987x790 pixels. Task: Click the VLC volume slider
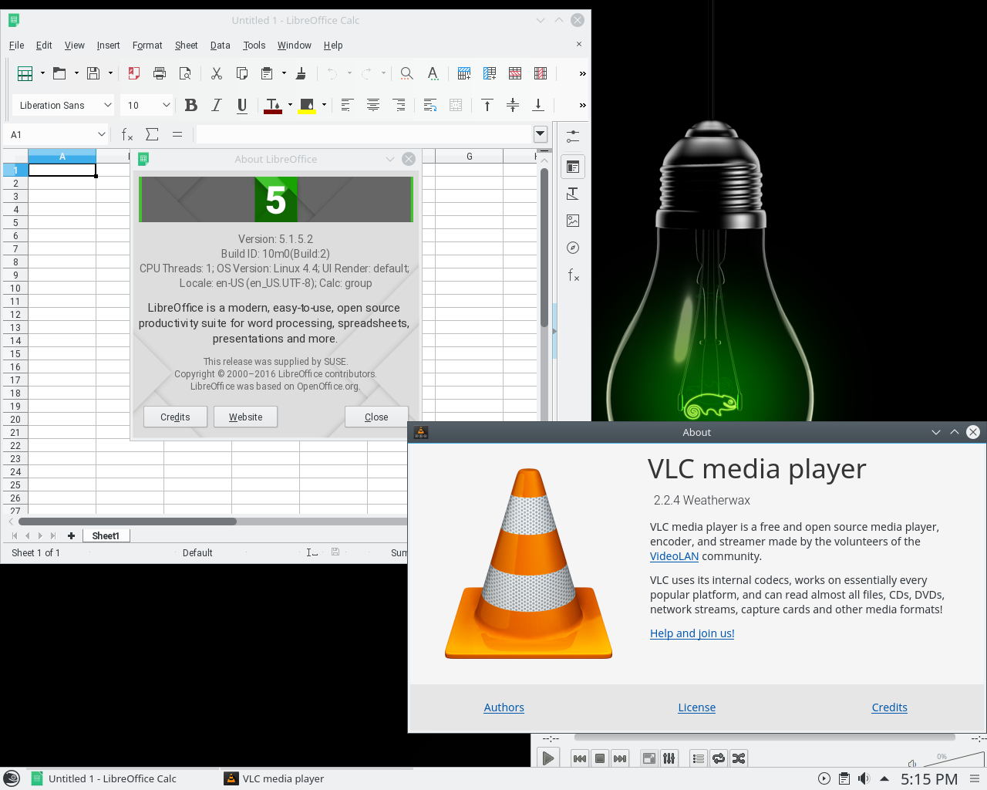point(952,760)
